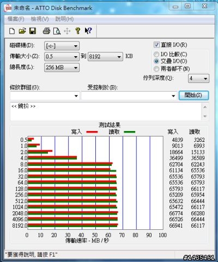218x262 pixels.
Task: Click read value 66280
Action: tap(198, 213)
